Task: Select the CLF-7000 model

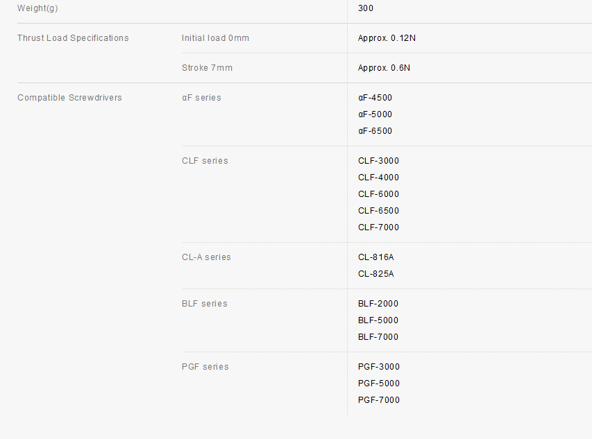Action: (x=378, y=227)
